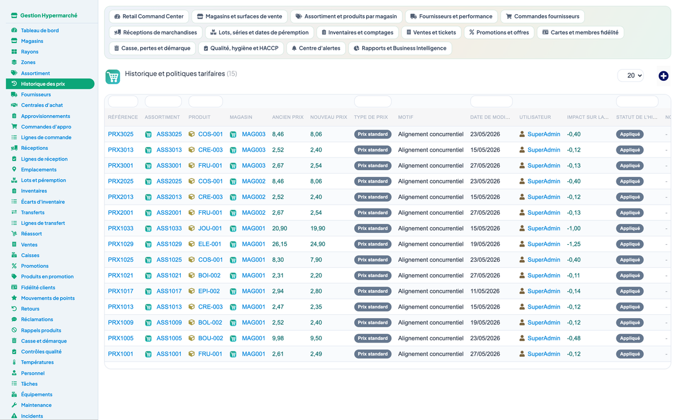Click the -1,25 impact value
This screenshot has width=678, height=420.
coord(574,244)
